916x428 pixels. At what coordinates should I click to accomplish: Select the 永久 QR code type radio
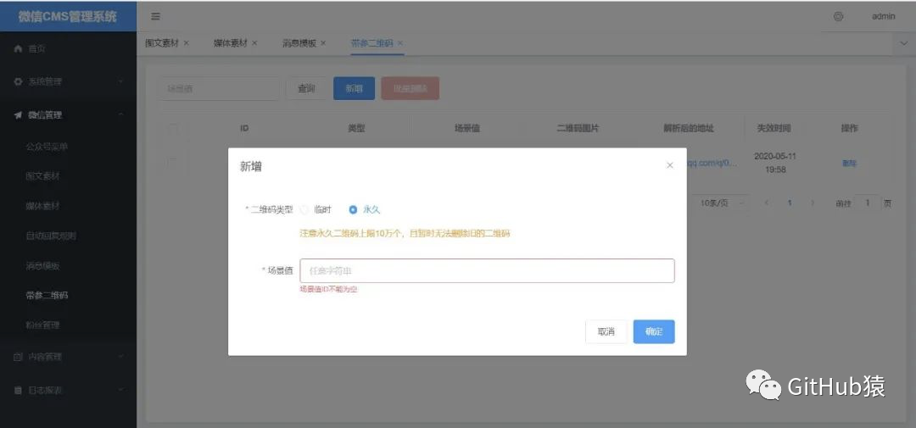tap(365, 209)
